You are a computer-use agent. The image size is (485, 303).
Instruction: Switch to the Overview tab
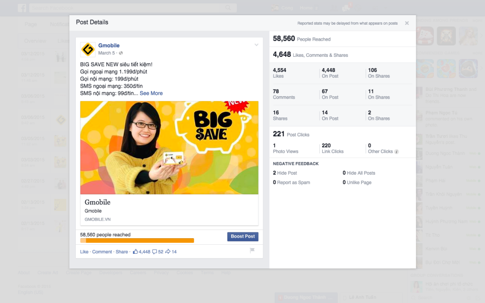click(35, 41)
